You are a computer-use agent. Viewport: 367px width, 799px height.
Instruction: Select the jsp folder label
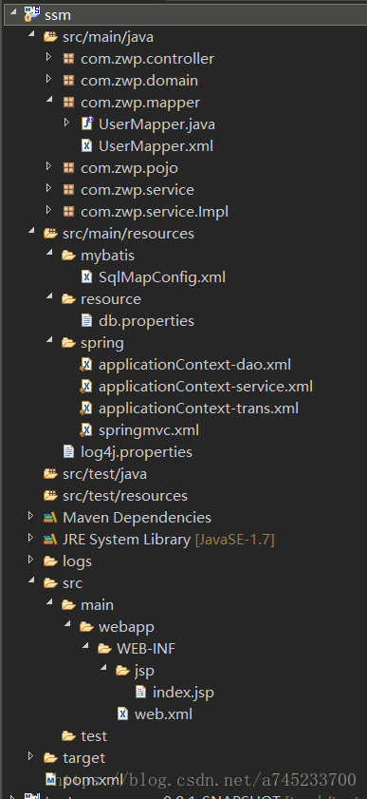tap(144, 672)
